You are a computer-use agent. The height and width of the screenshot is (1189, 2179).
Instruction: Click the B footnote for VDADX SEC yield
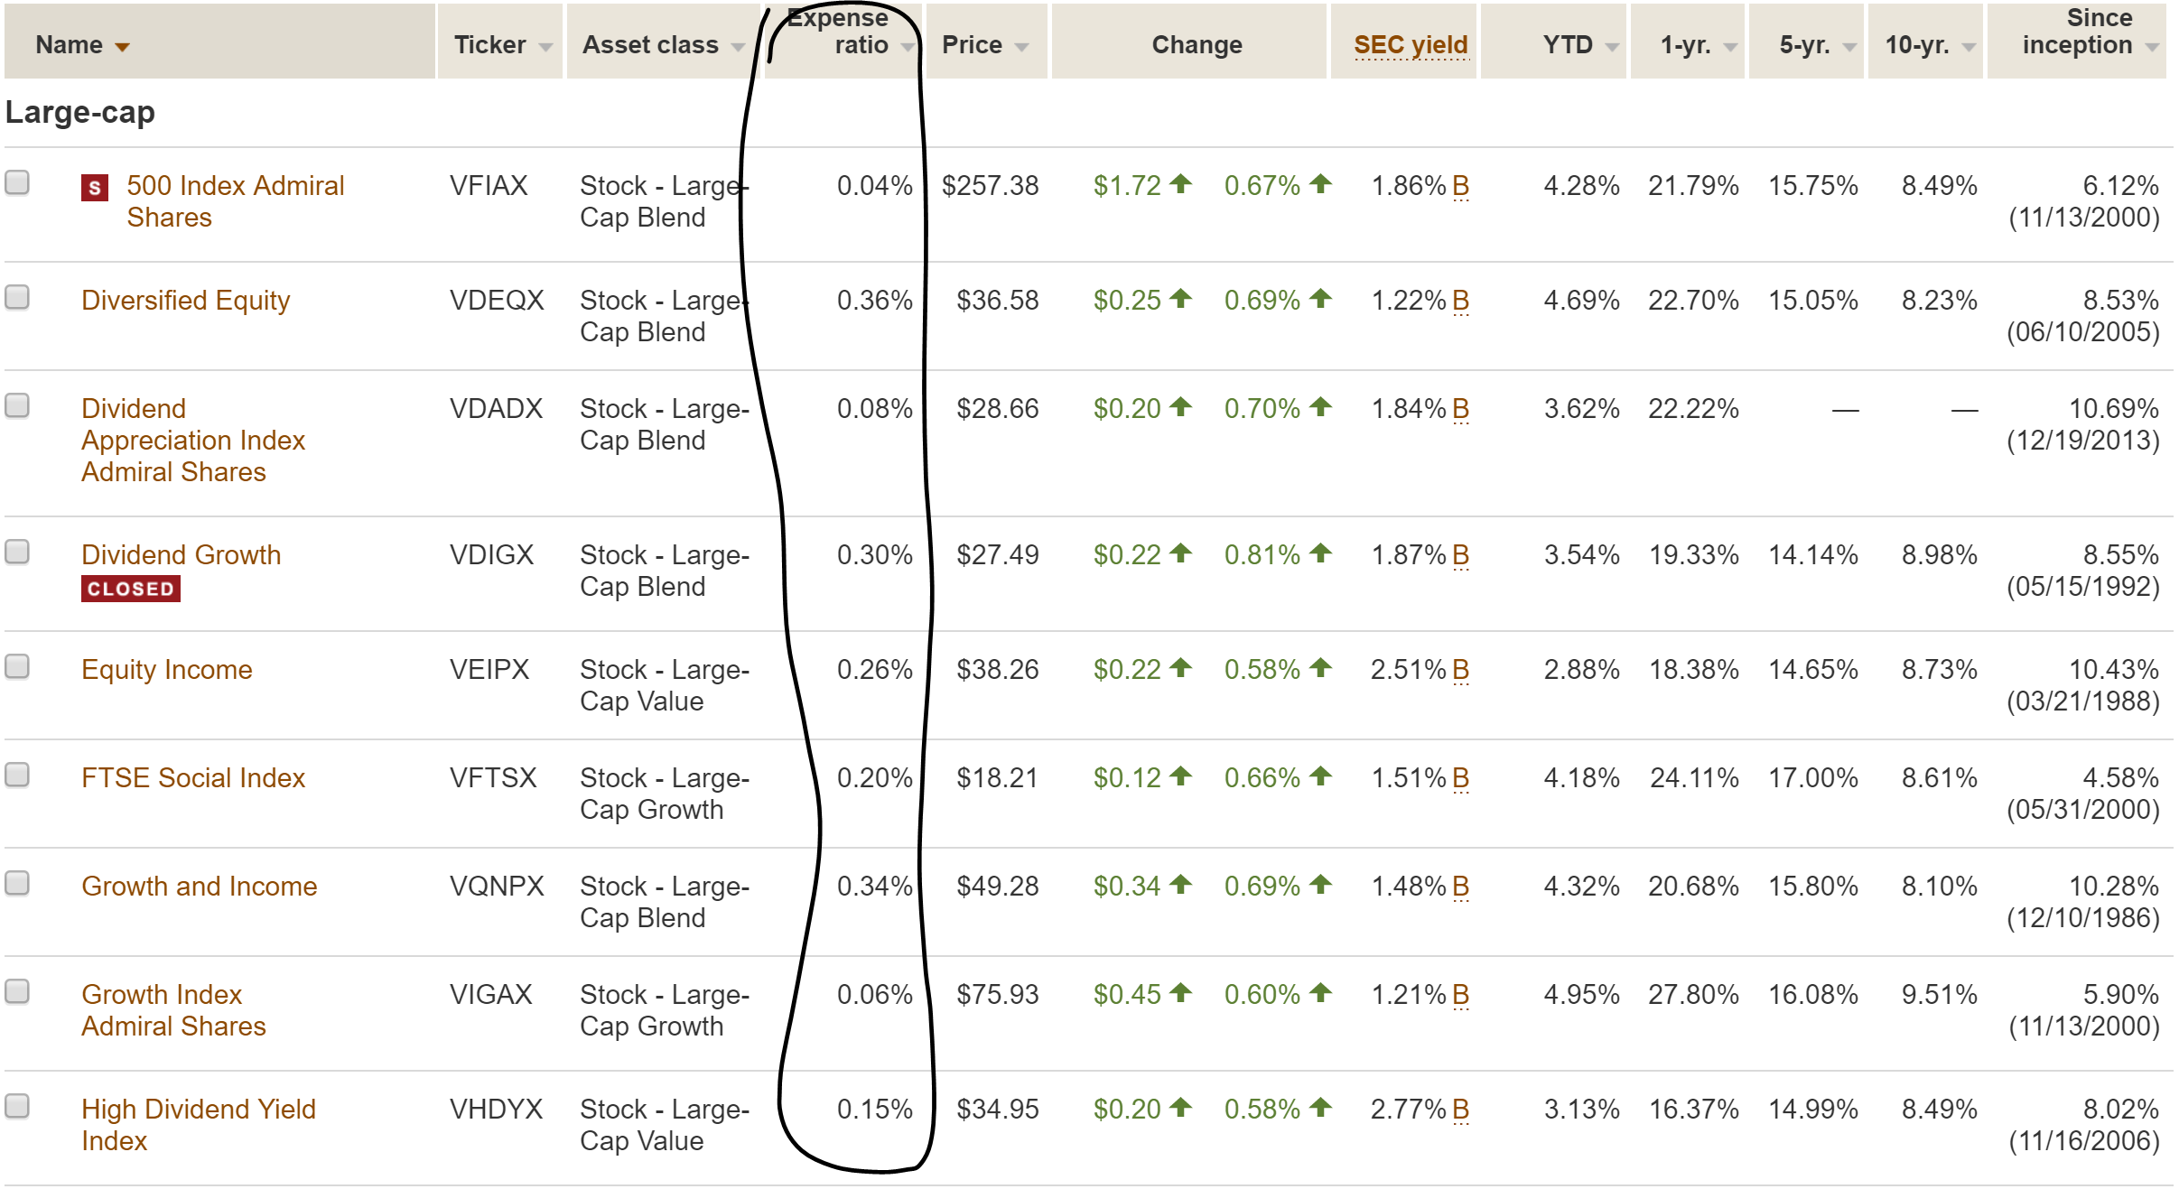pyautogui.click(x=1460, y=409)
